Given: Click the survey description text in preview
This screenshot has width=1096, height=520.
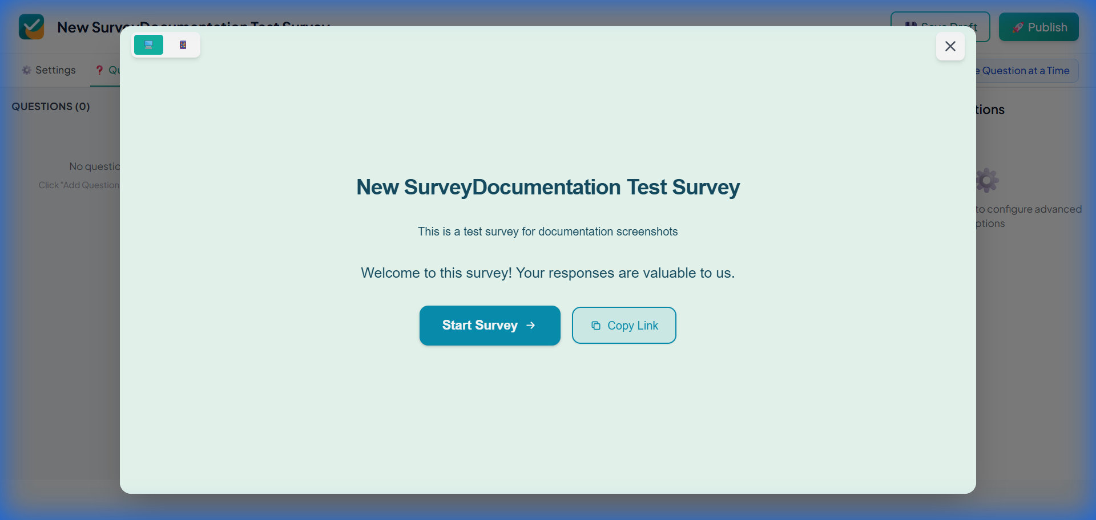Looking at the screenshot, I should (547, 231).
